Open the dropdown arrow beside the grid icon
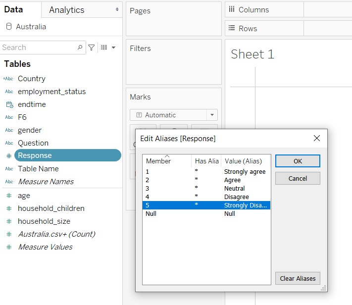Image resolution: width=352 pixels, height=305 pixels. pyautogui.click(x=113, y=48)
